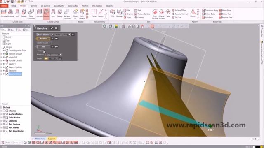Click the Reverse Normal tool
264x148 pixels.
(180, 14)
